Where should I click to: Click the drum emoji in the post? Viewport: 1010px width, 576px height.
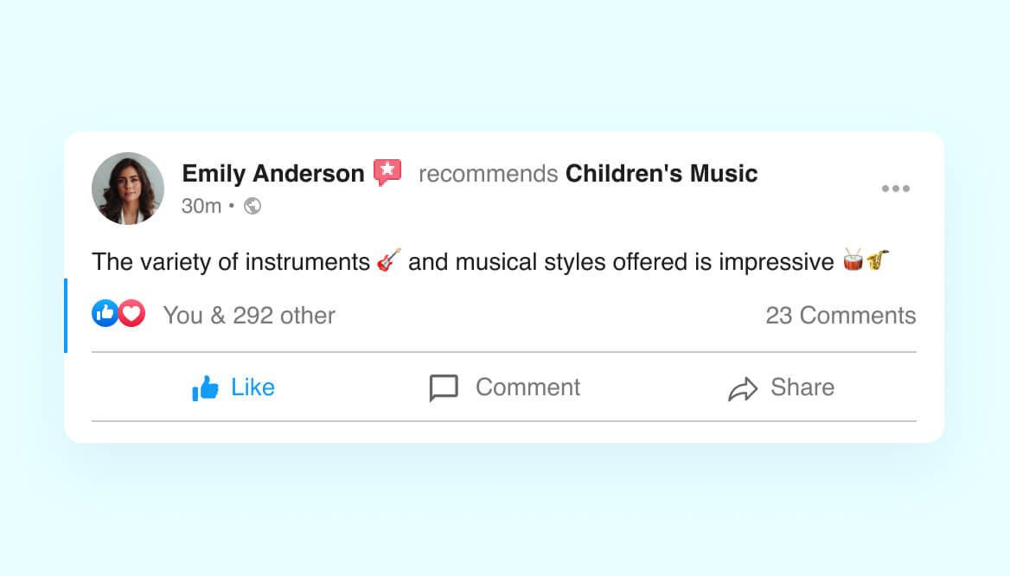tap(853, 260)
